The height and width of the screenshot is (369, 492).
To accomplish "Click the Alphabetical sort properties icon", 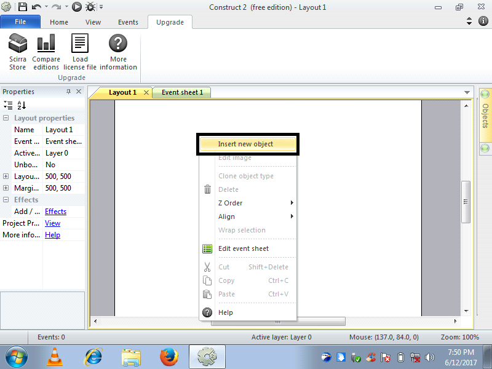I will pos(22,105).
